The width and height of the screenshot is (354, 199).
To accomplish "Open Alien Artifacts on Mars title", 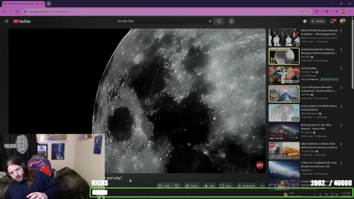I will point(319,146).
